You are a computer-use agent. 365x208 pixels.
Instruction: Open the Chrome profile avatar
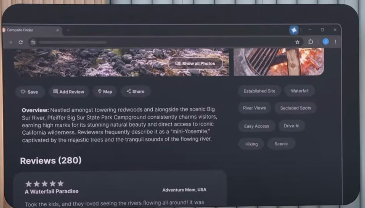coord(325,42)
